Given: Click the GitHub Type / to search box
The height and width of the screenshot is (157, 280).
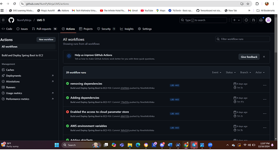Looking at the screenshot, I should click(203, 20).
